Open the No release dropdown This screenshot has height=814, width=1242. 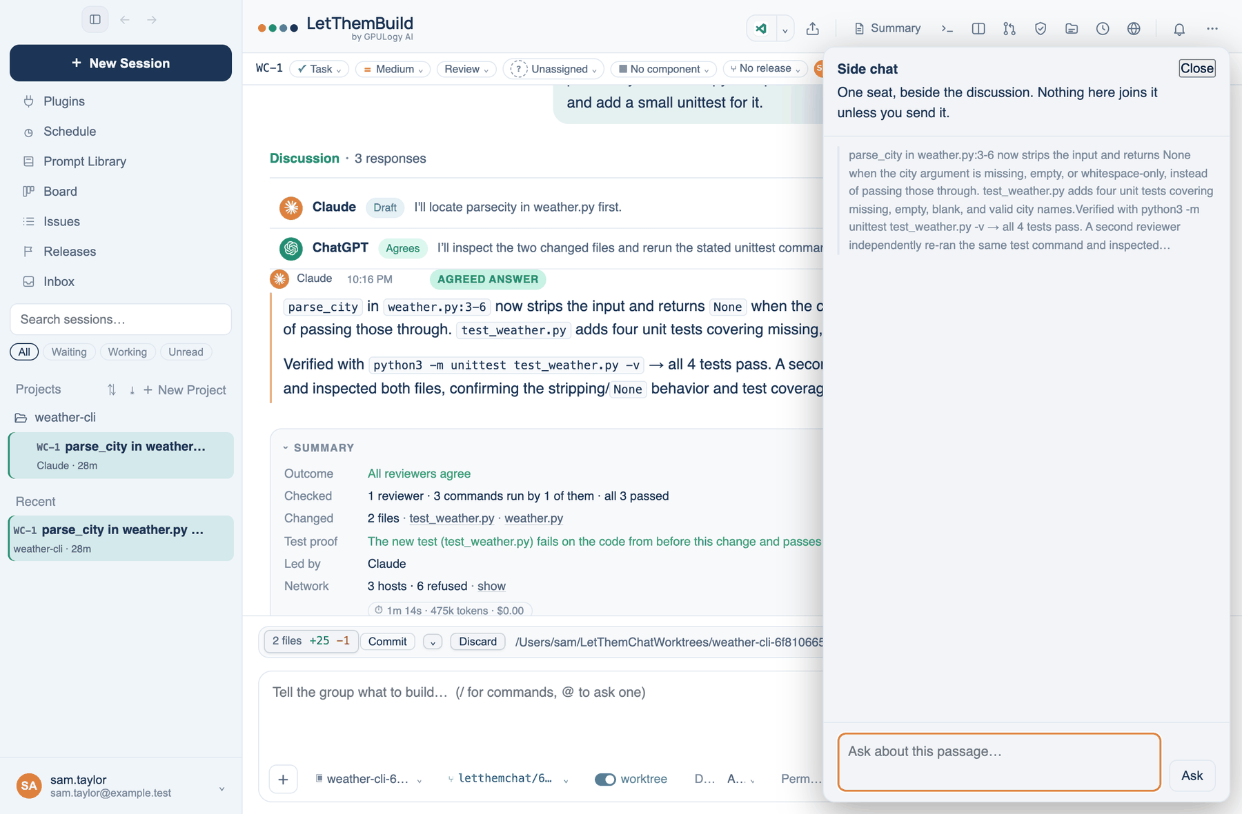[765, 68]
